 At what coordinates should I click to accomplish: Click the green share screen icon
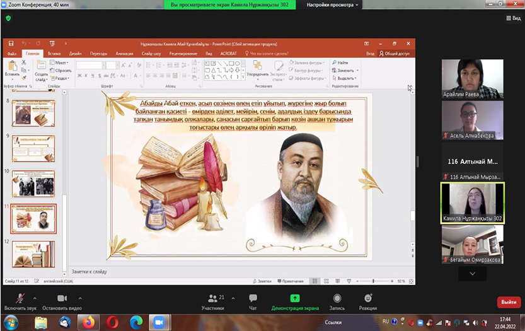coord(295,298)
